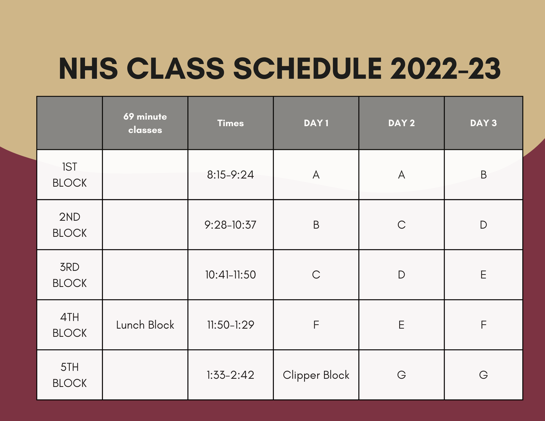This screenshot has width=545, height=421.
Task: Select the 9:28-10:37 time cell
Action: [231, 225]
